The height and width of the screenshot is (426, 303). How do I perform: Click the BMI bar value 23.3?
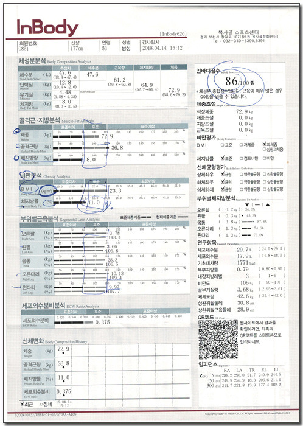(116, 191)
